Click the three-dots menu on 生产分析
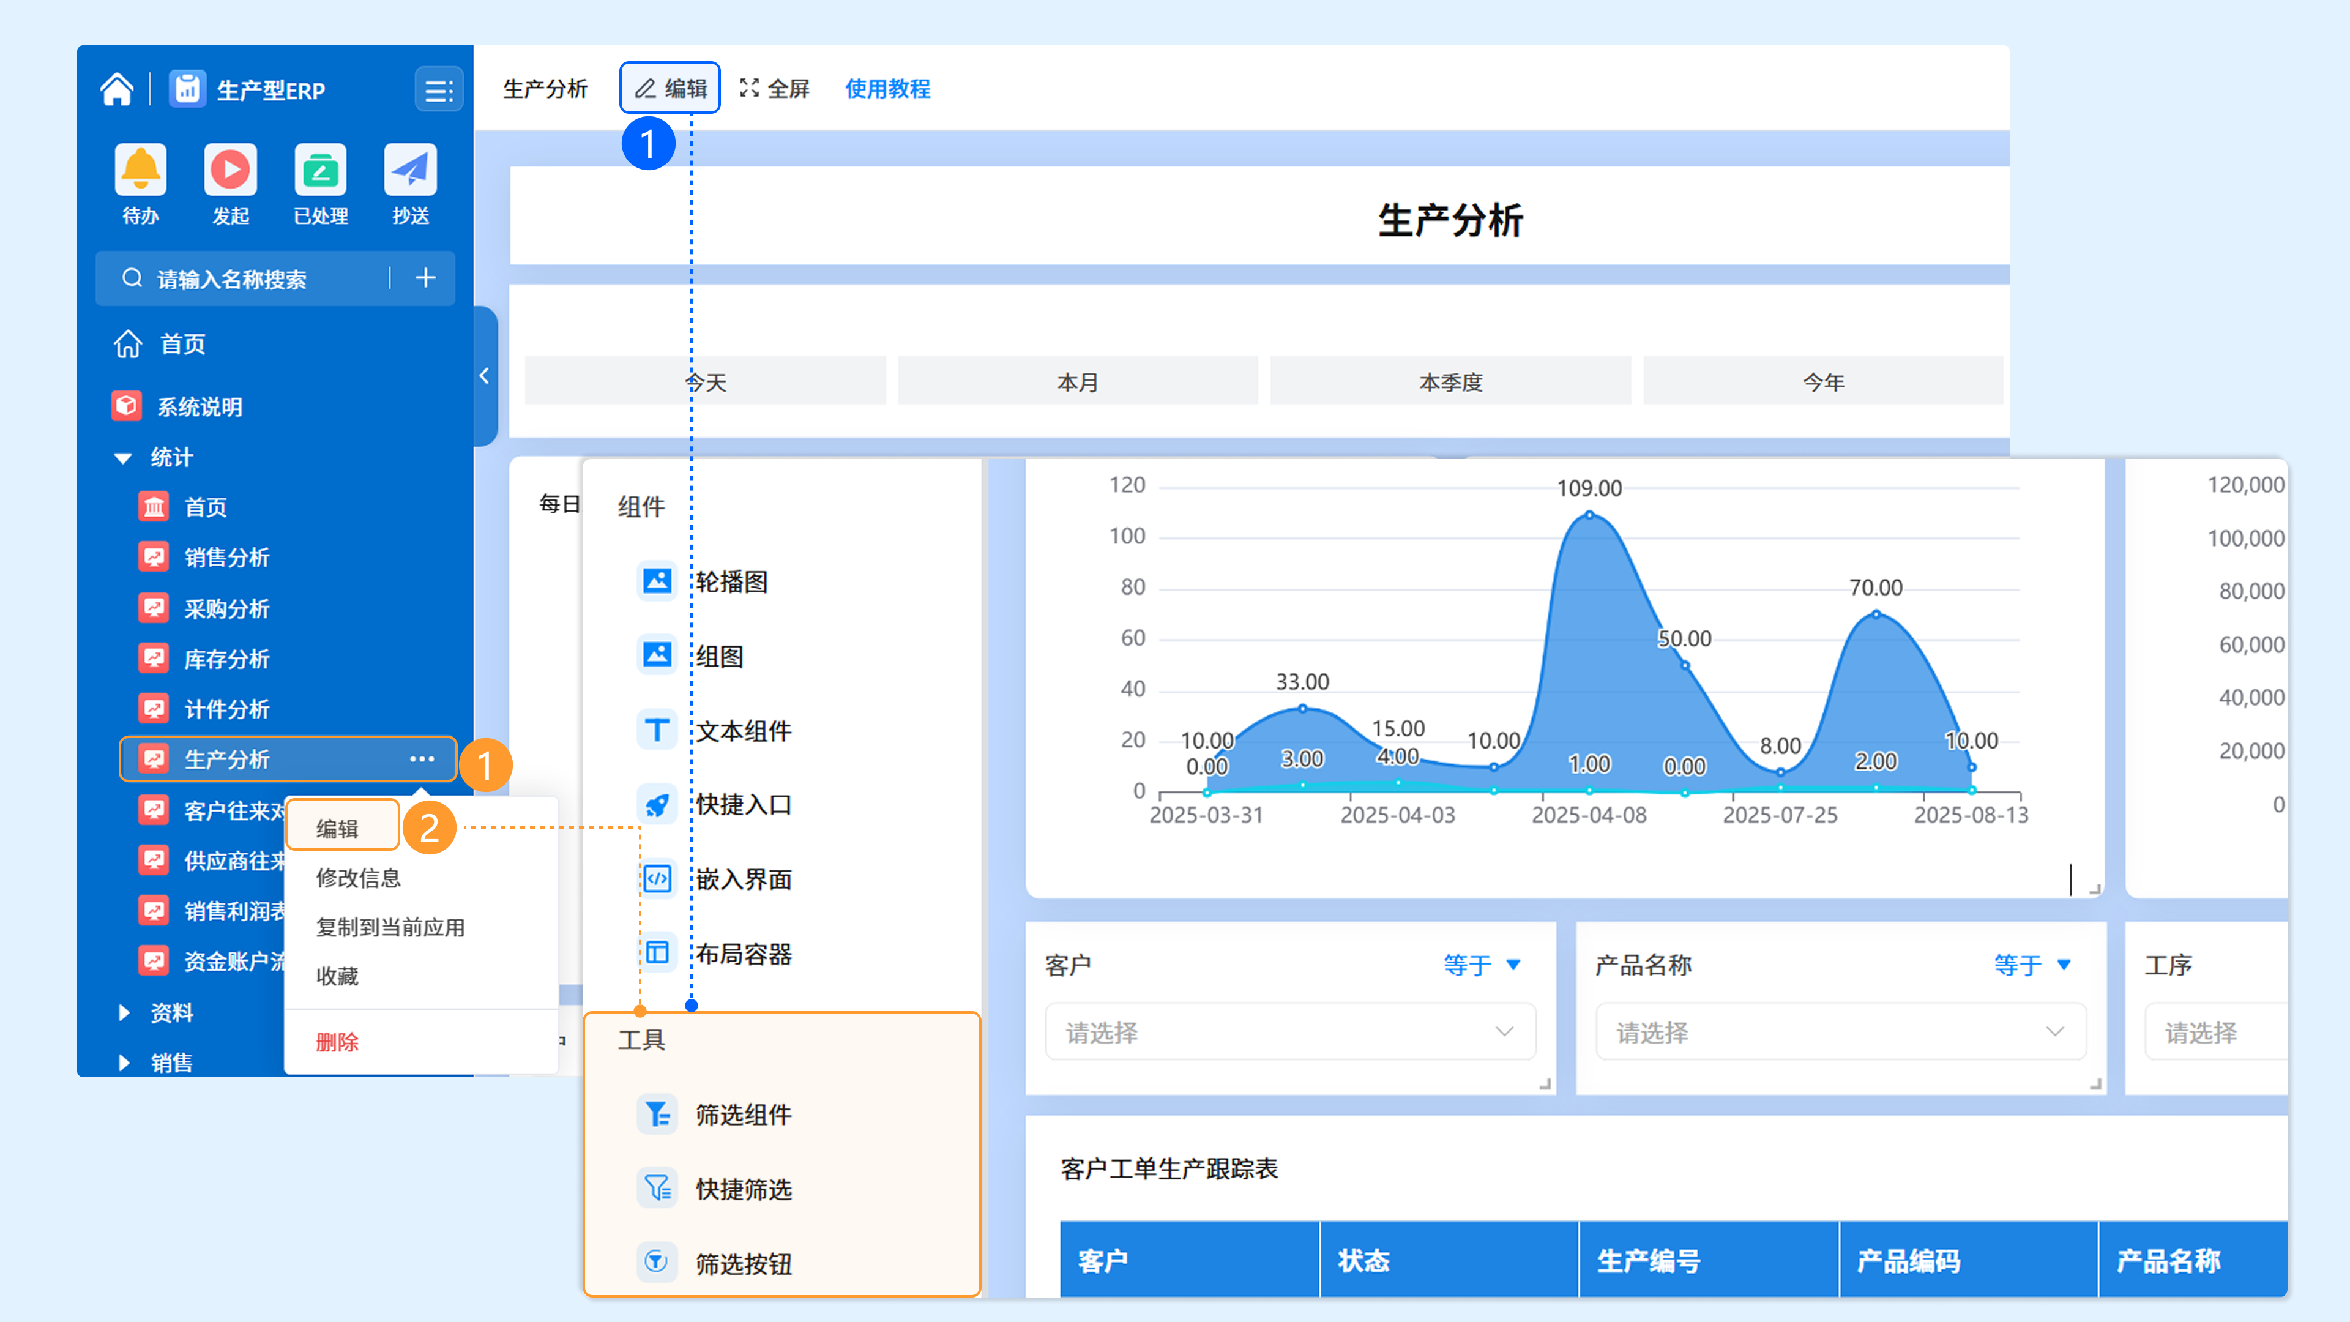2350x1322 pixels. click(x=422, y=759)
